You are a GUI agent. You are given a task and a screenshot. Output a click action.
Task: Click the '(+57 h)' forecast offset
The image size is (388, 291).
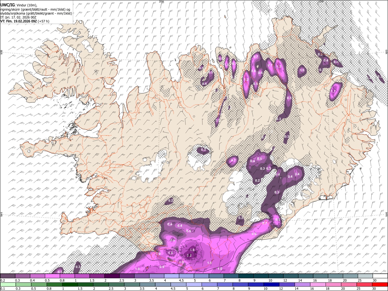click(44, 21)
